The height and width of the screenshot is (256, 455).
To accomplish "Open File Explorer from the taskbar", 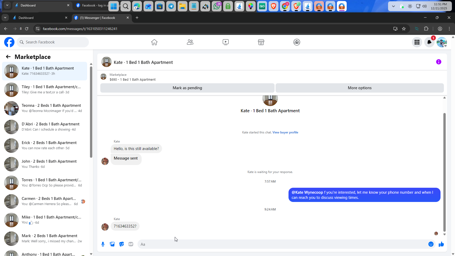I will [183, 6].
